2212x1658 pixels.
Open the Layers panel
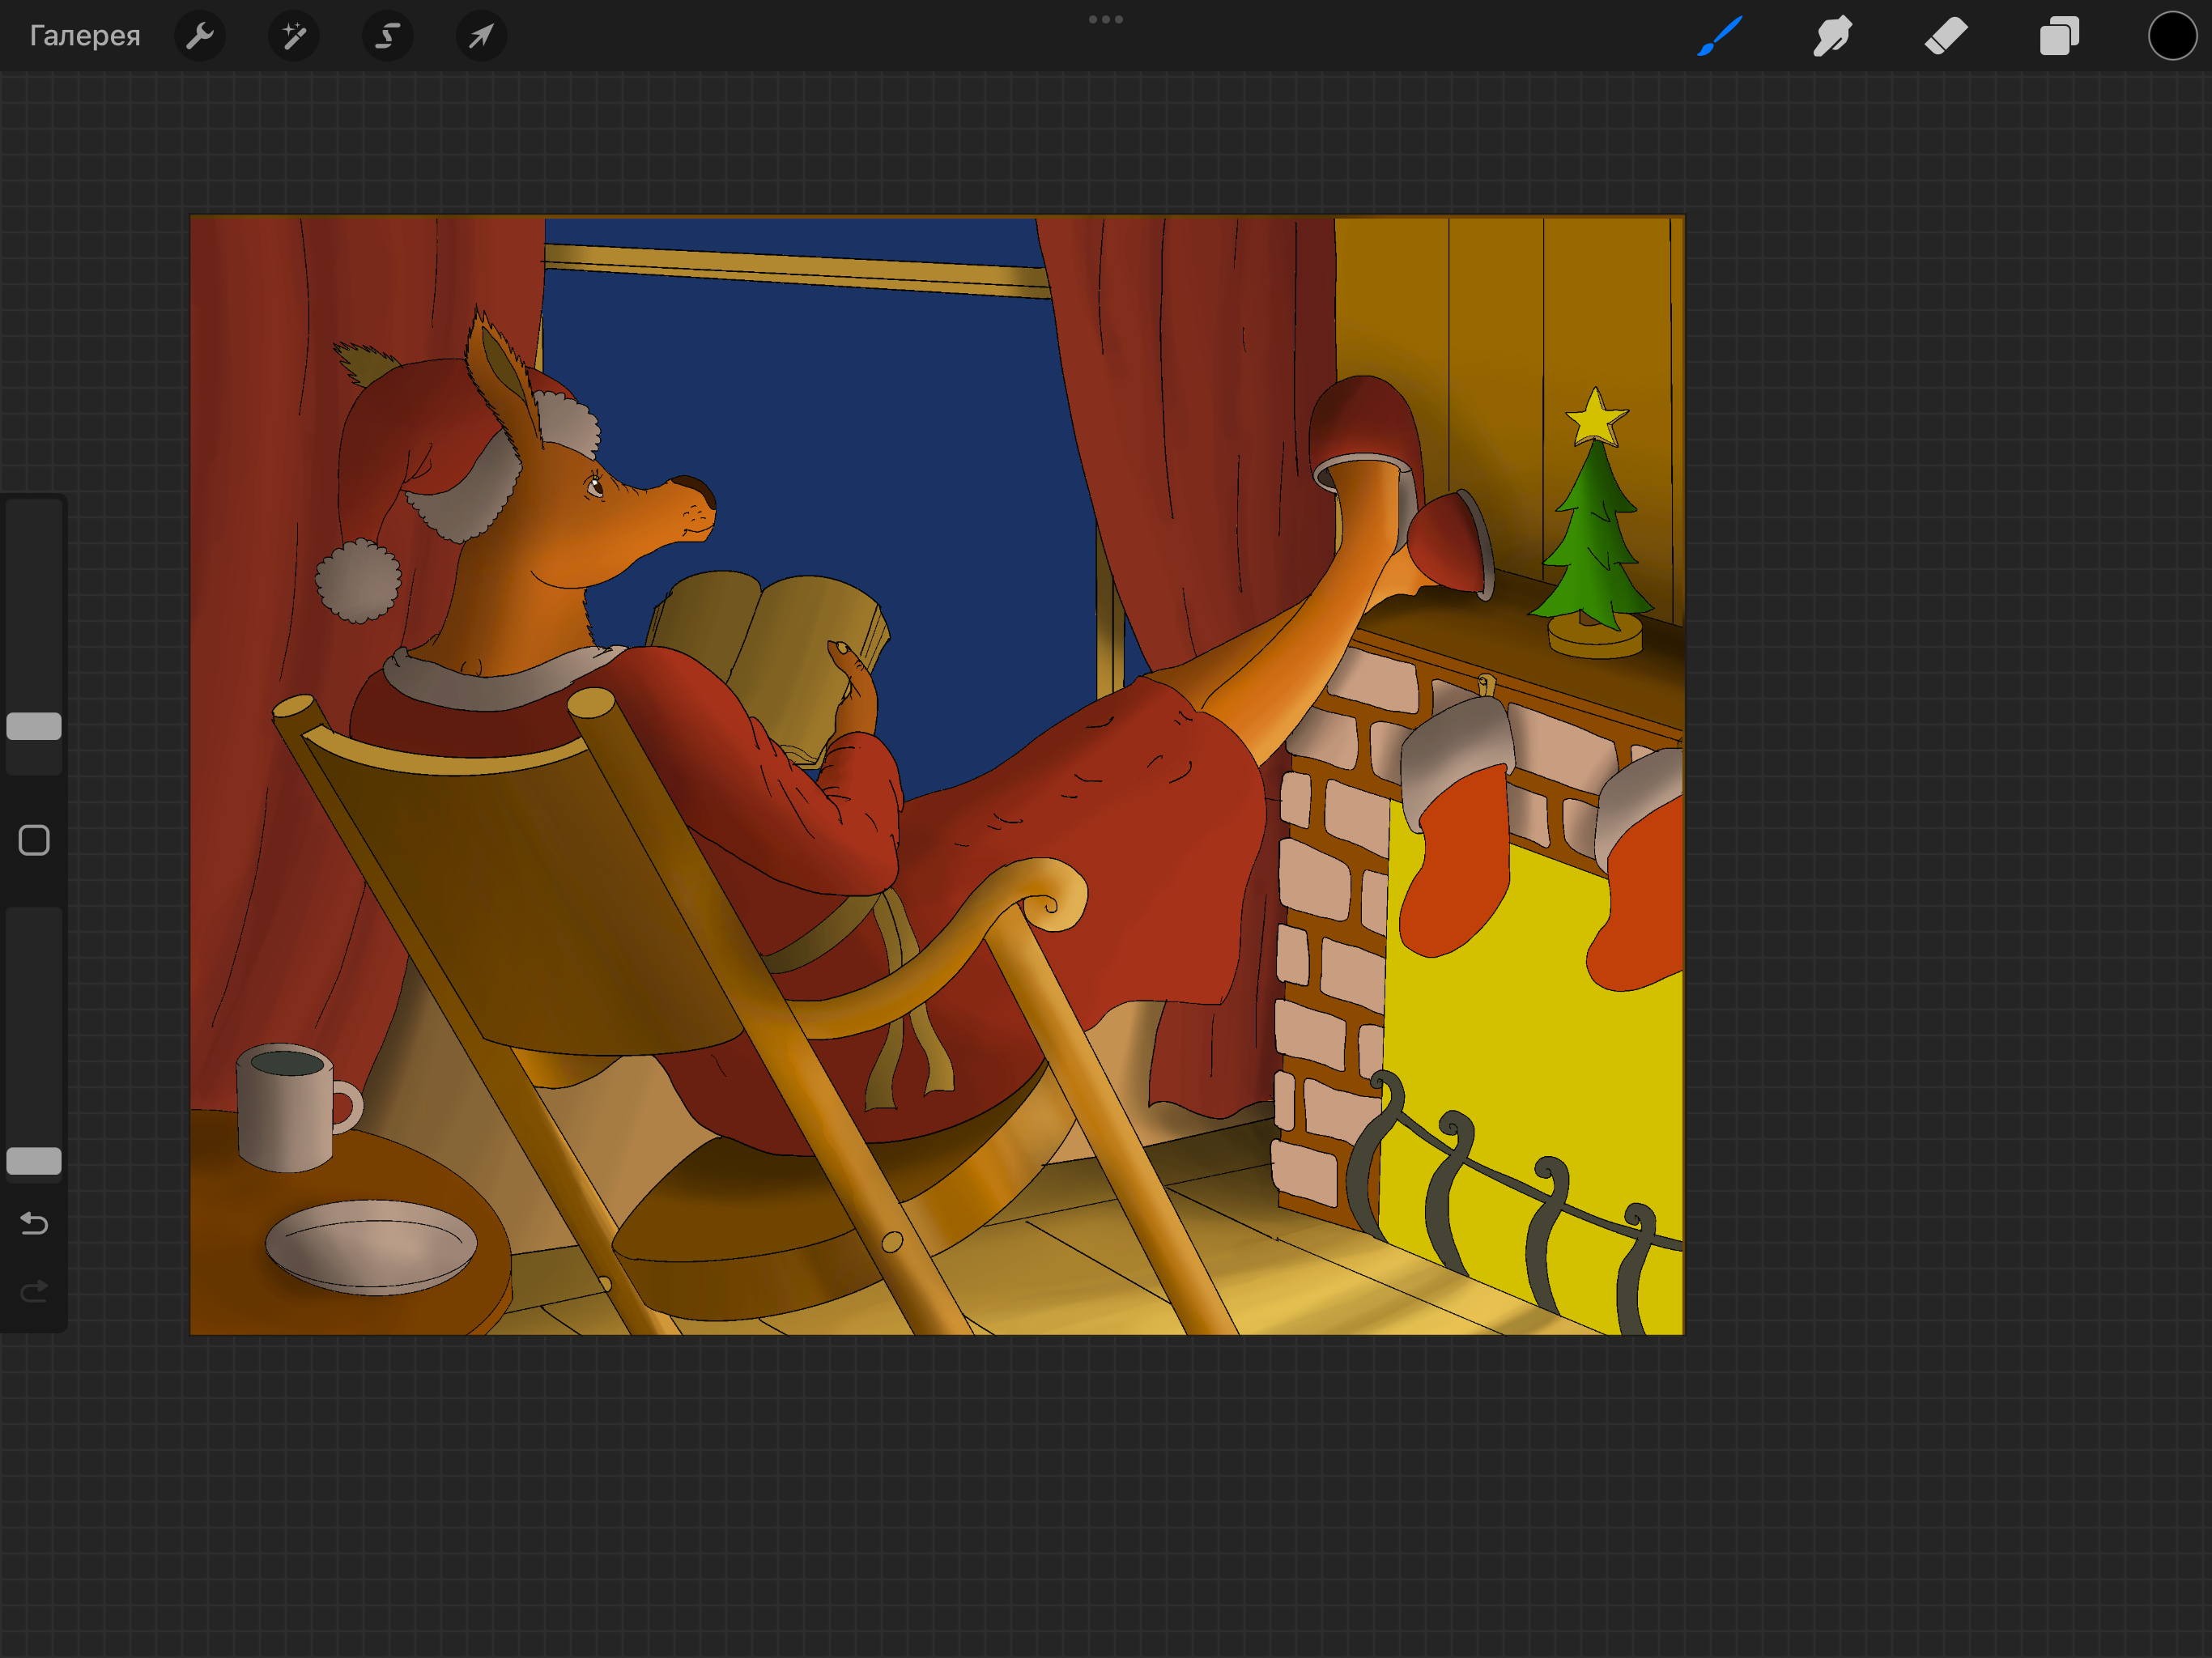tap(2059, 36)
